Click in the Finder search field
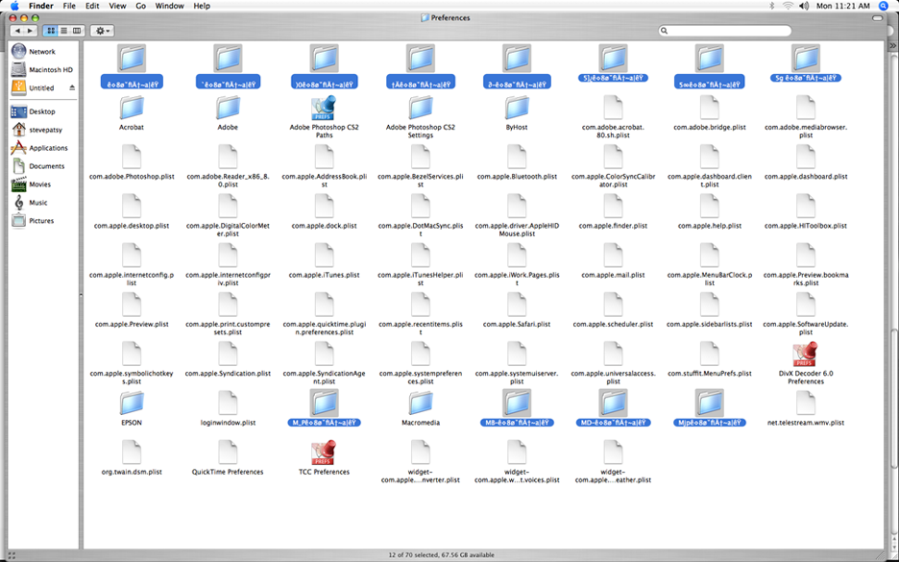Image resolution: width=899 pixels, height=562 pixels. pos(725,31)
